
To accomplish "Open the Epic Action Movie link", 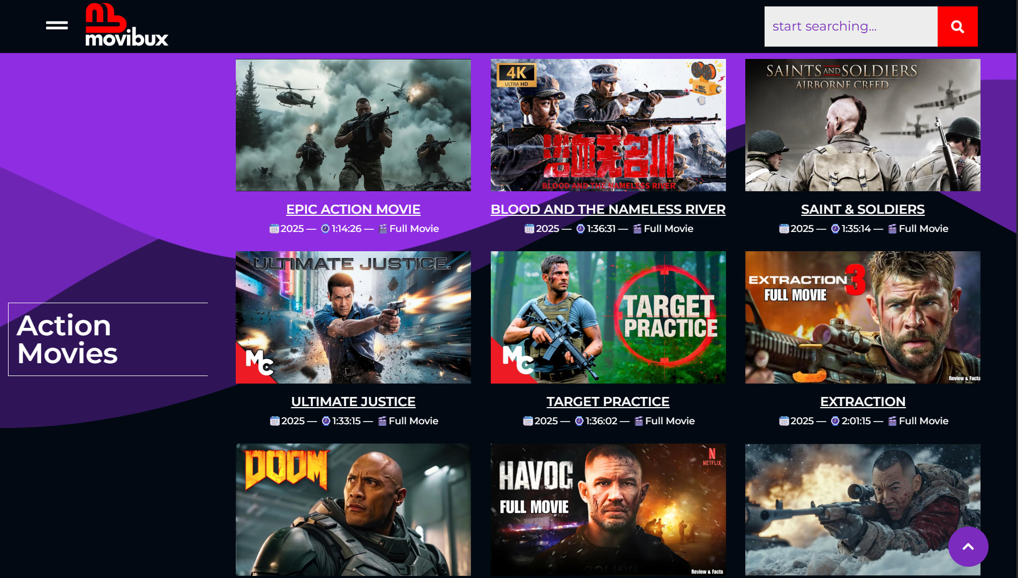I will pos(353,209).
